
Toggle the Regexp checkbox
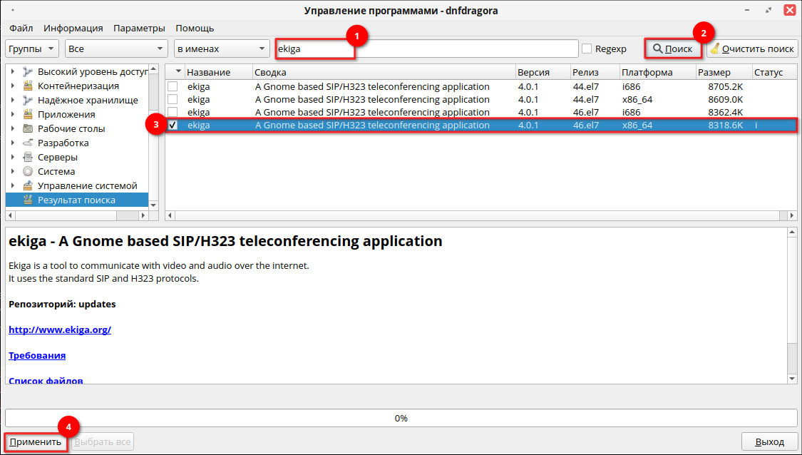tap(587, 48)
